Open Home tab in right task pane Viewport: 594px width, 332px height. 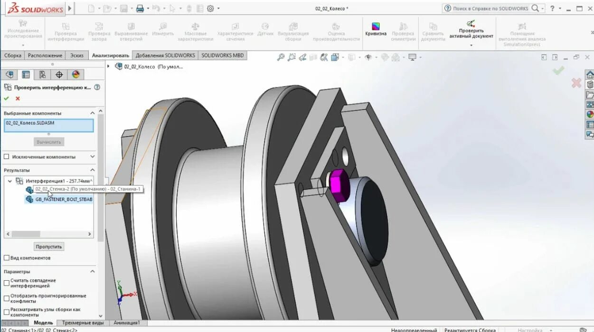coord(590,74)
